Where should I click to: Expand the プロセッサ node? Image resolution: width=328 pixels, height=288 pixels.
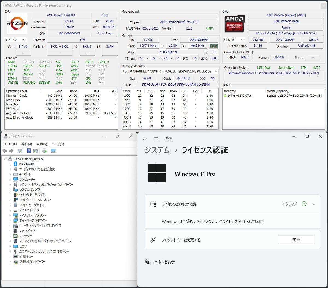(10, 236)
